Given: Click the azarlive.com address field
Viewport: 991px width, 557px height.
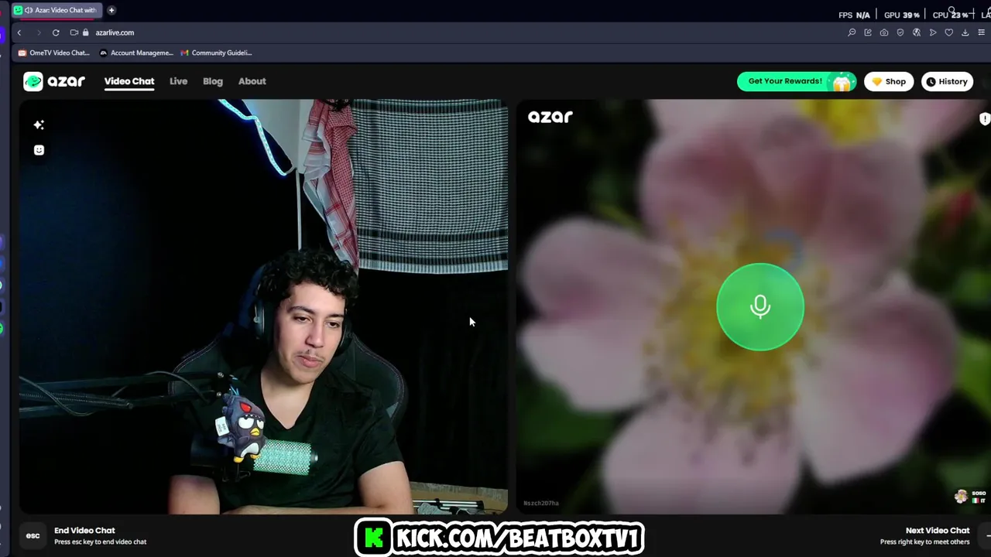Looking at the screenshot, I should [115, 32].
